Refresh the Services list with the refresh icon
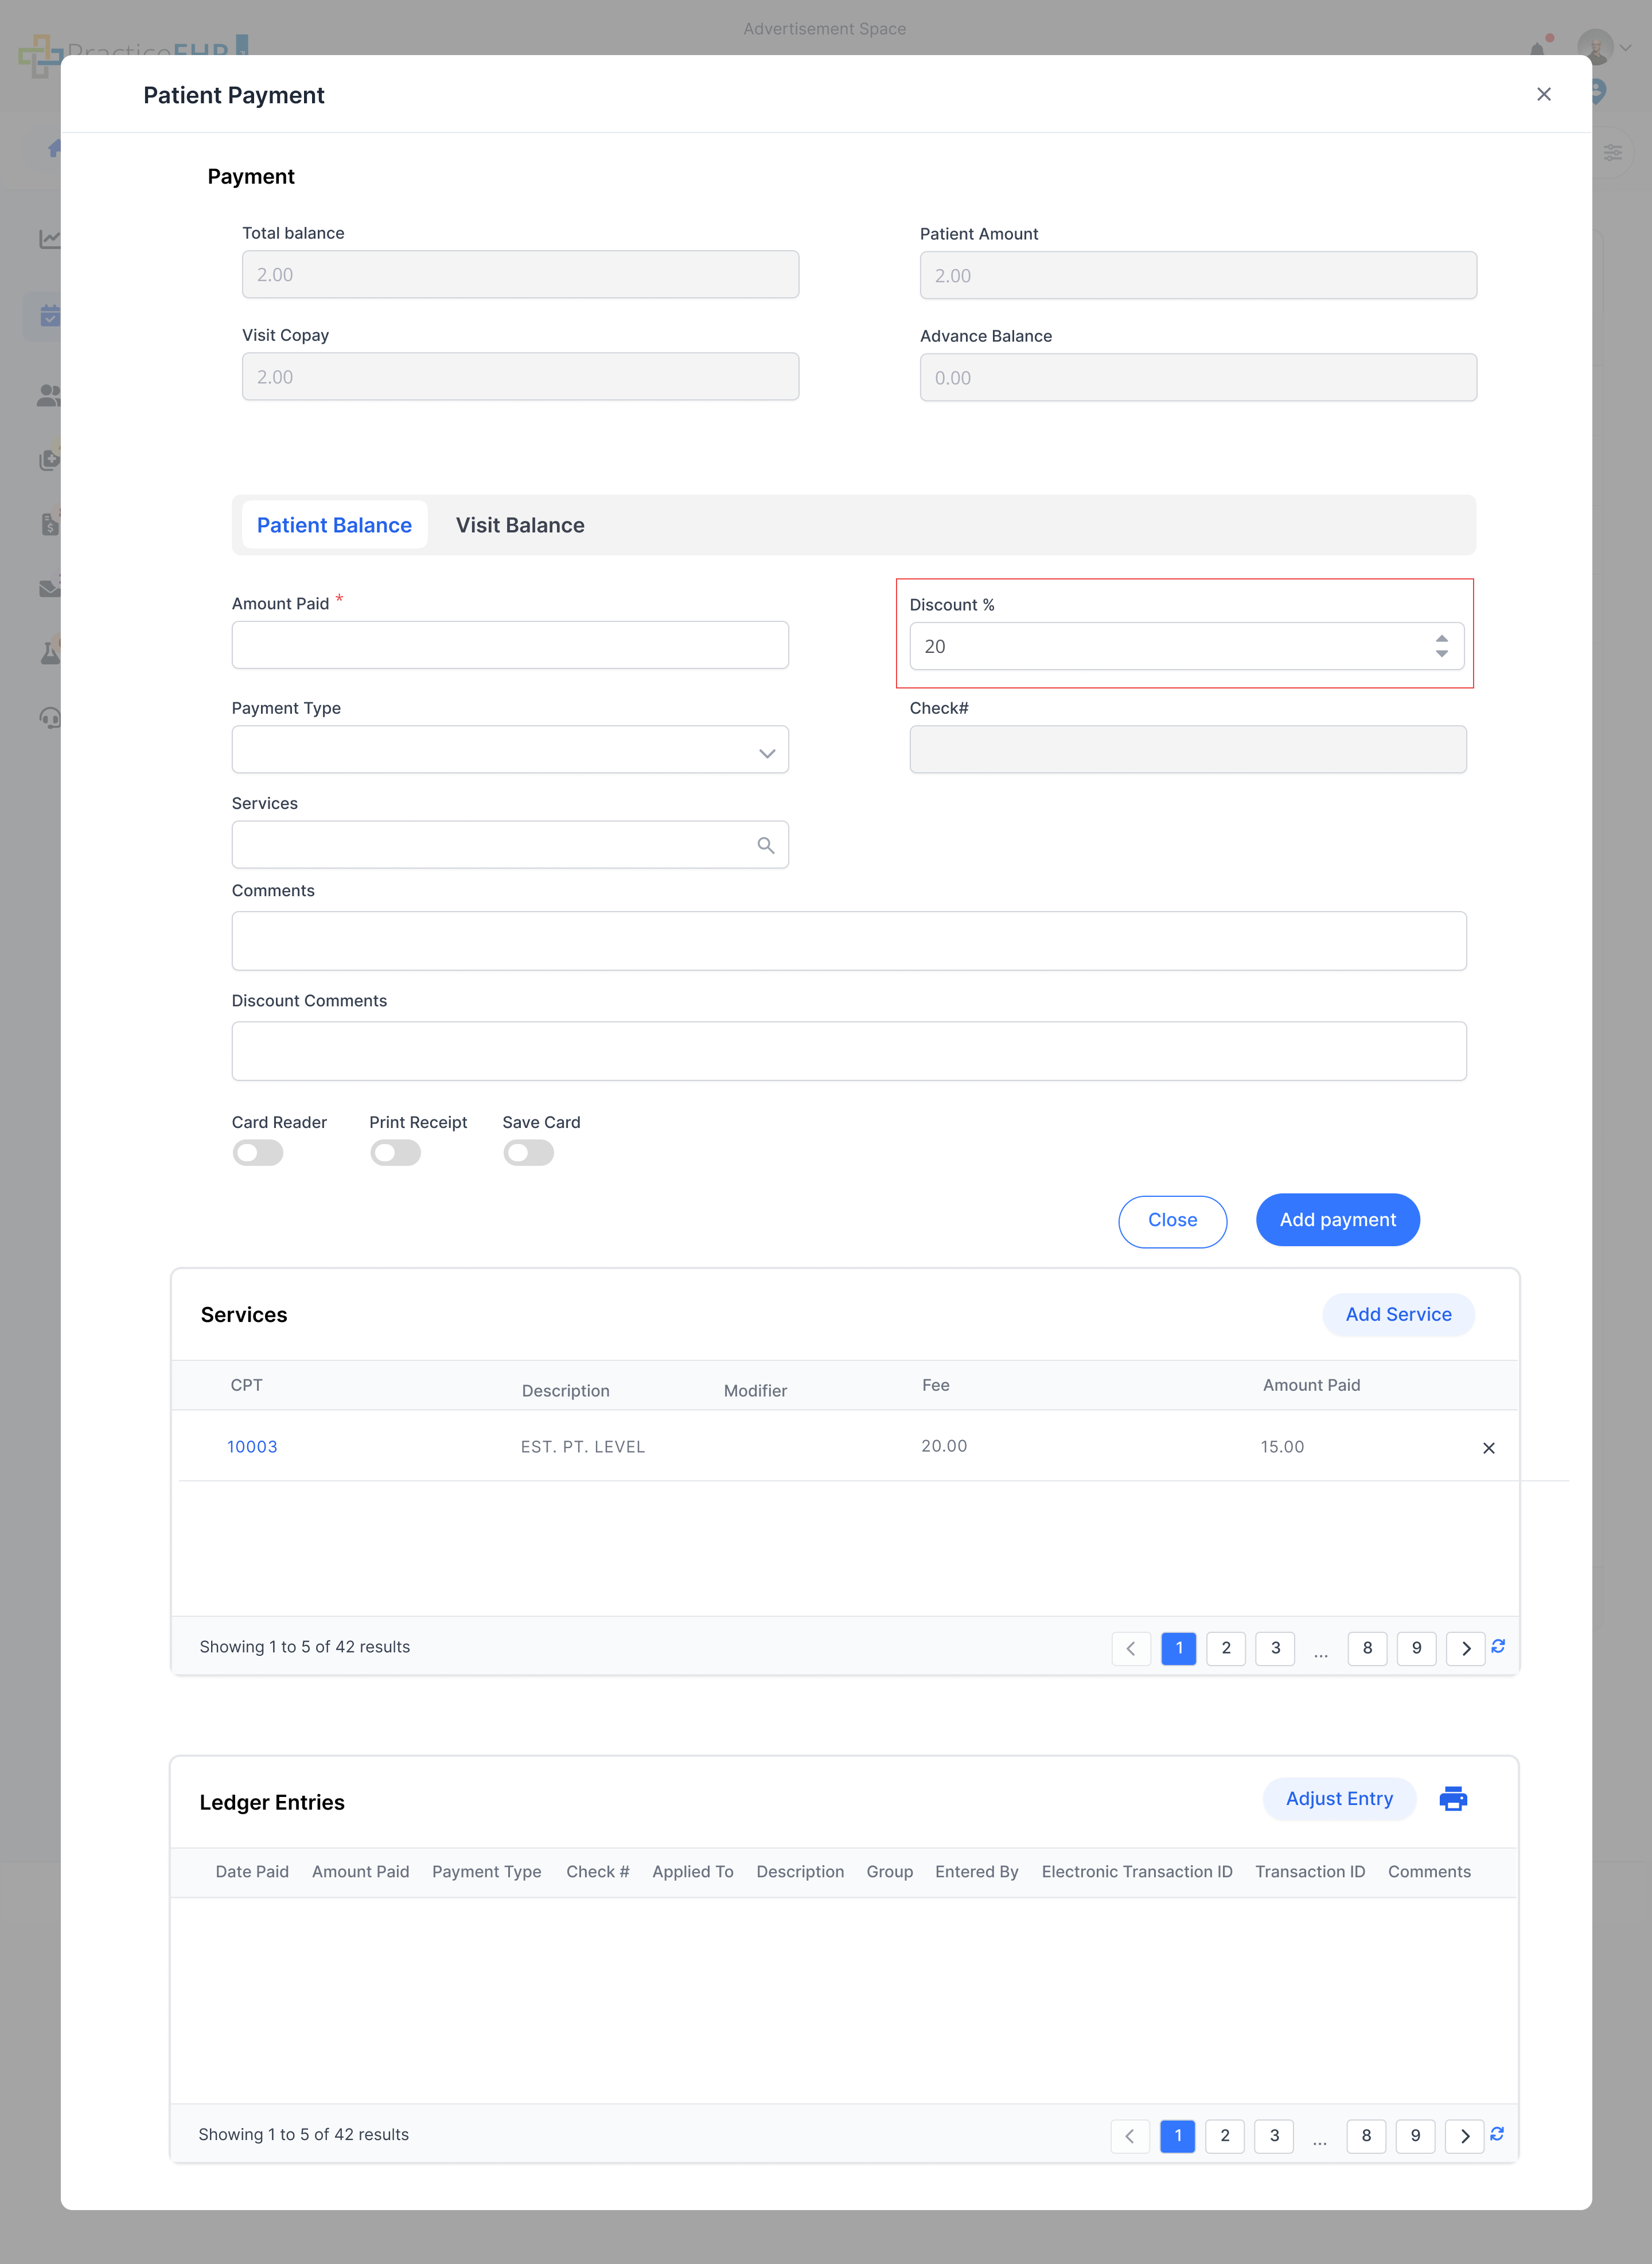 [x=1499, y=1647]
